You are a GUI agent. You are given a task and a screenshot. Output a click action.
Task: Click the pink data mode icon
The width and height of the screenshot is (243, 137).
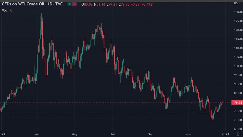click(x=74, y=4)
